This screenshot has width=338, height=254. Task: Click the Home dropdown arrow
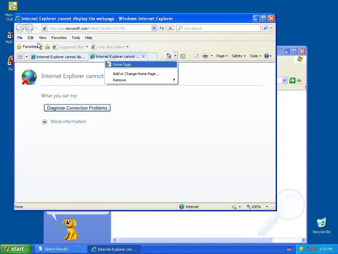175,56
